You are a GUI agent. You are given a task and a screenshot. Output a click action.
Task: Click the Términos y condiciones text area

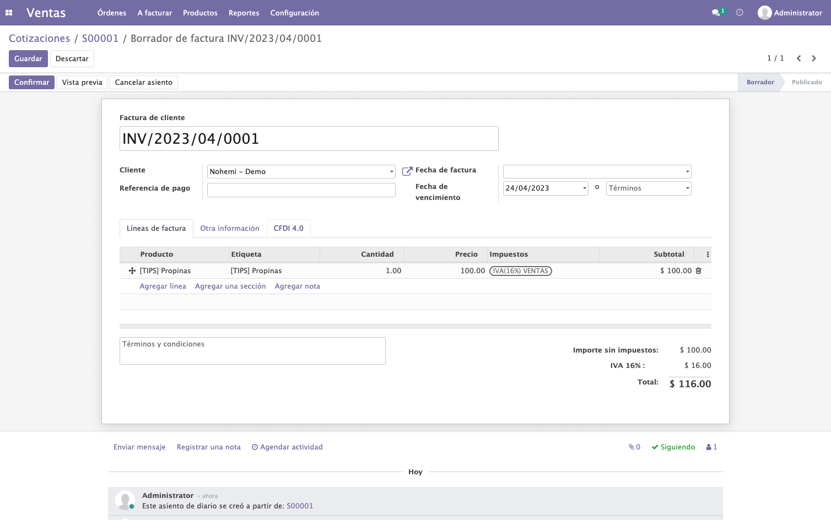252,351
